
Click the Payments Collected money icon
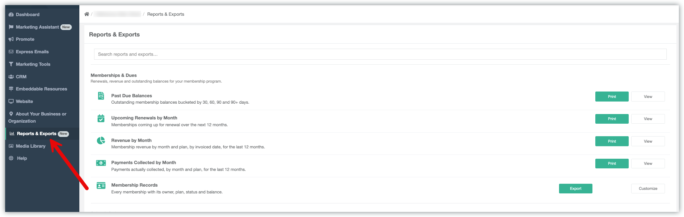101,163
